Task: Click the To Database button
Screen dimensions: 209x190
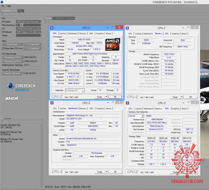Action: (x=32, y=48)
